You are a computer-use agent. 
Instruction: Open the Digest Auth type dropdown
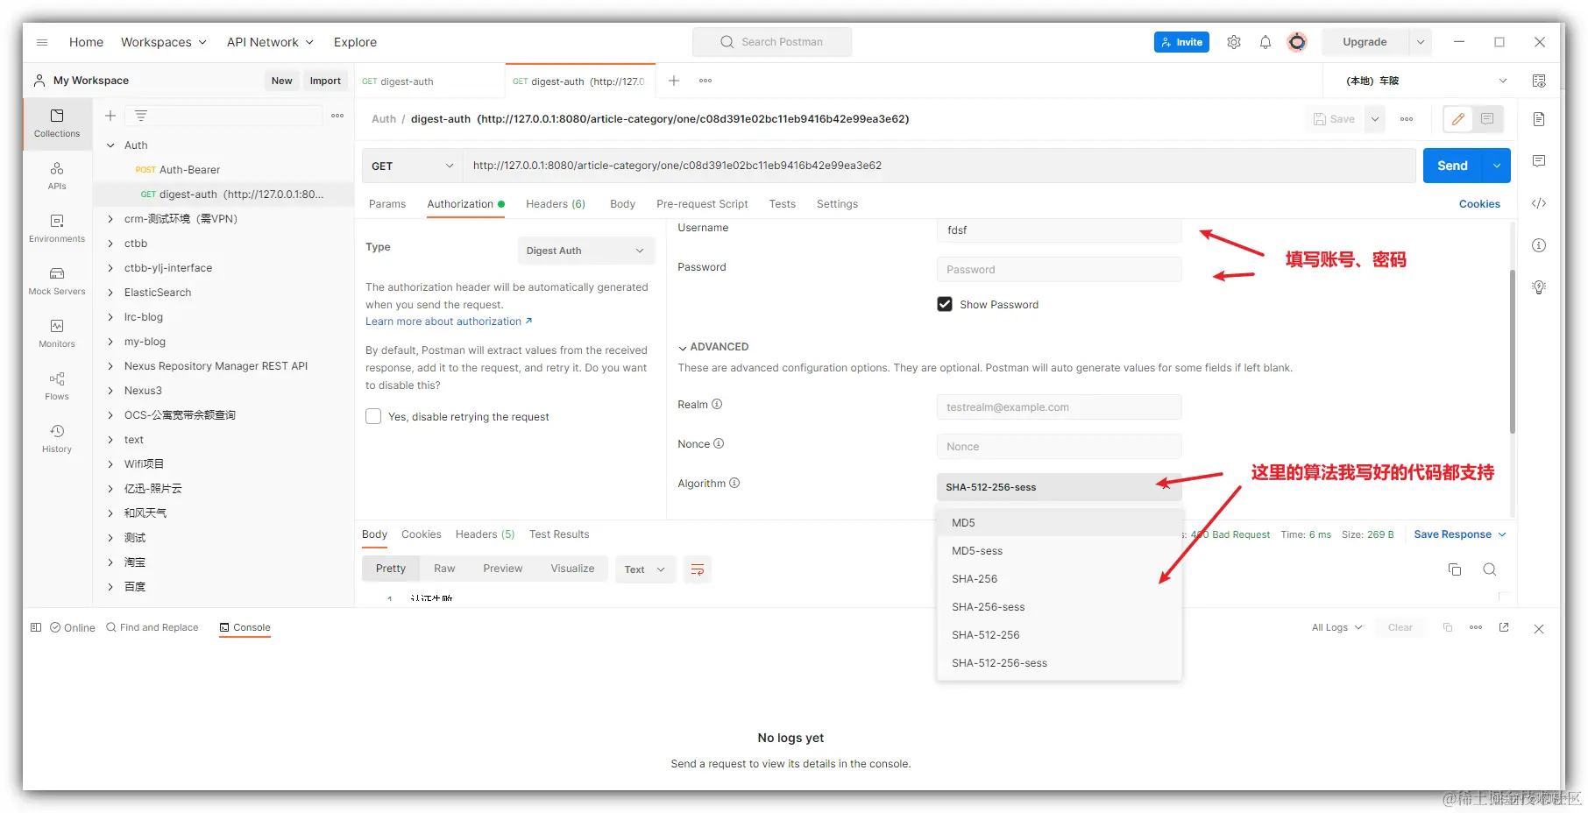point(586,251)
